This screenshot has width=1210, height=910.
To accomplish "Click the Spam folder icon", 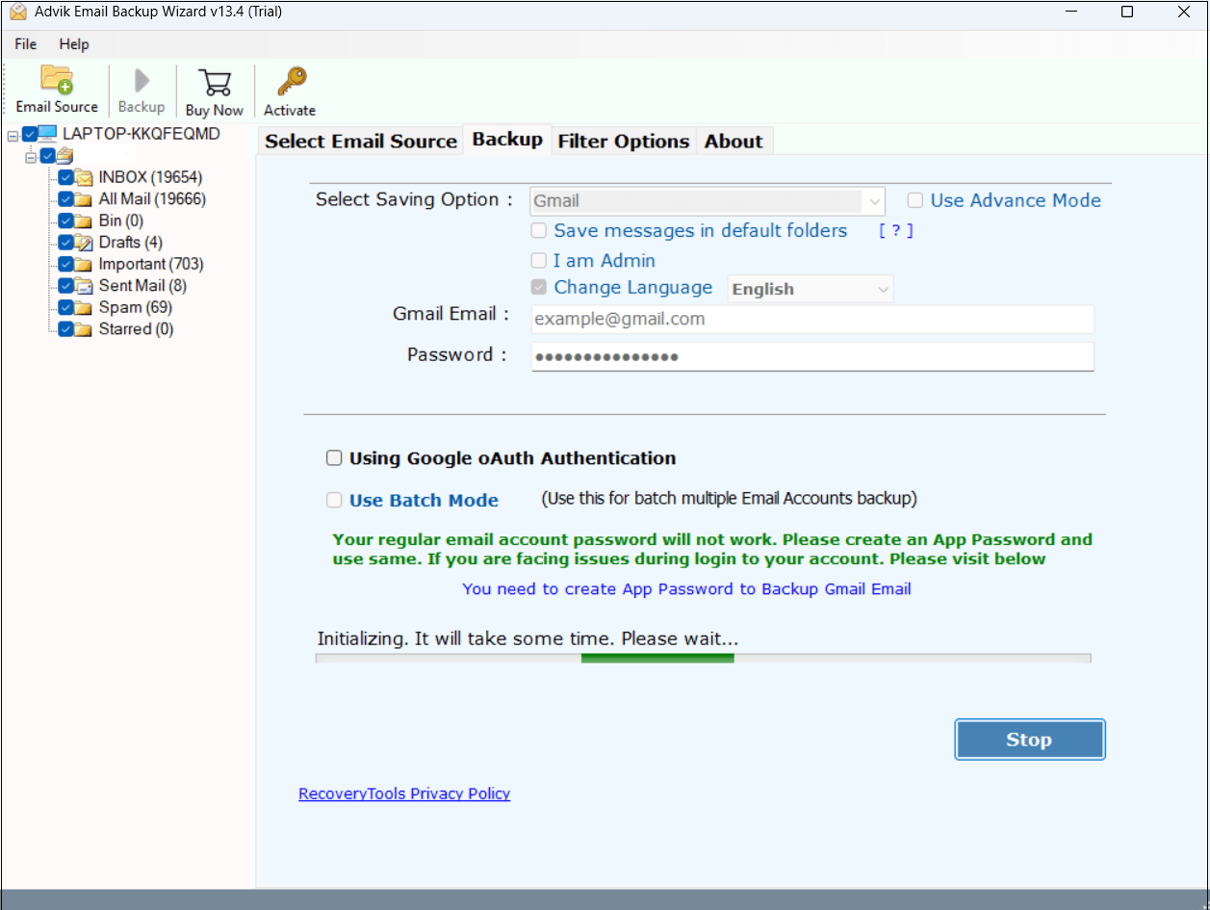I will point(85,307).
